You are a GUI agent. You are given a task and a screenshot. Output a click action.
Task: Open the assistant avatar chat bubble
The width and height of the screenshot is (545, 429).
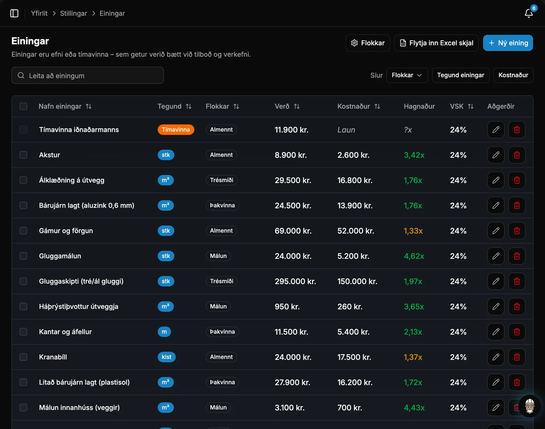[x=530, y=406]
